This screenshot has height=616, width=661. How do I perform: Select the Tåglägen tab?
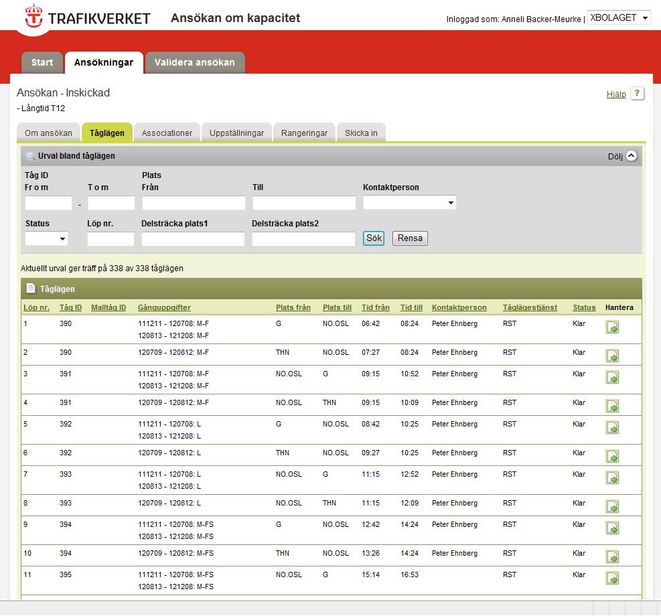click(107, 133)
